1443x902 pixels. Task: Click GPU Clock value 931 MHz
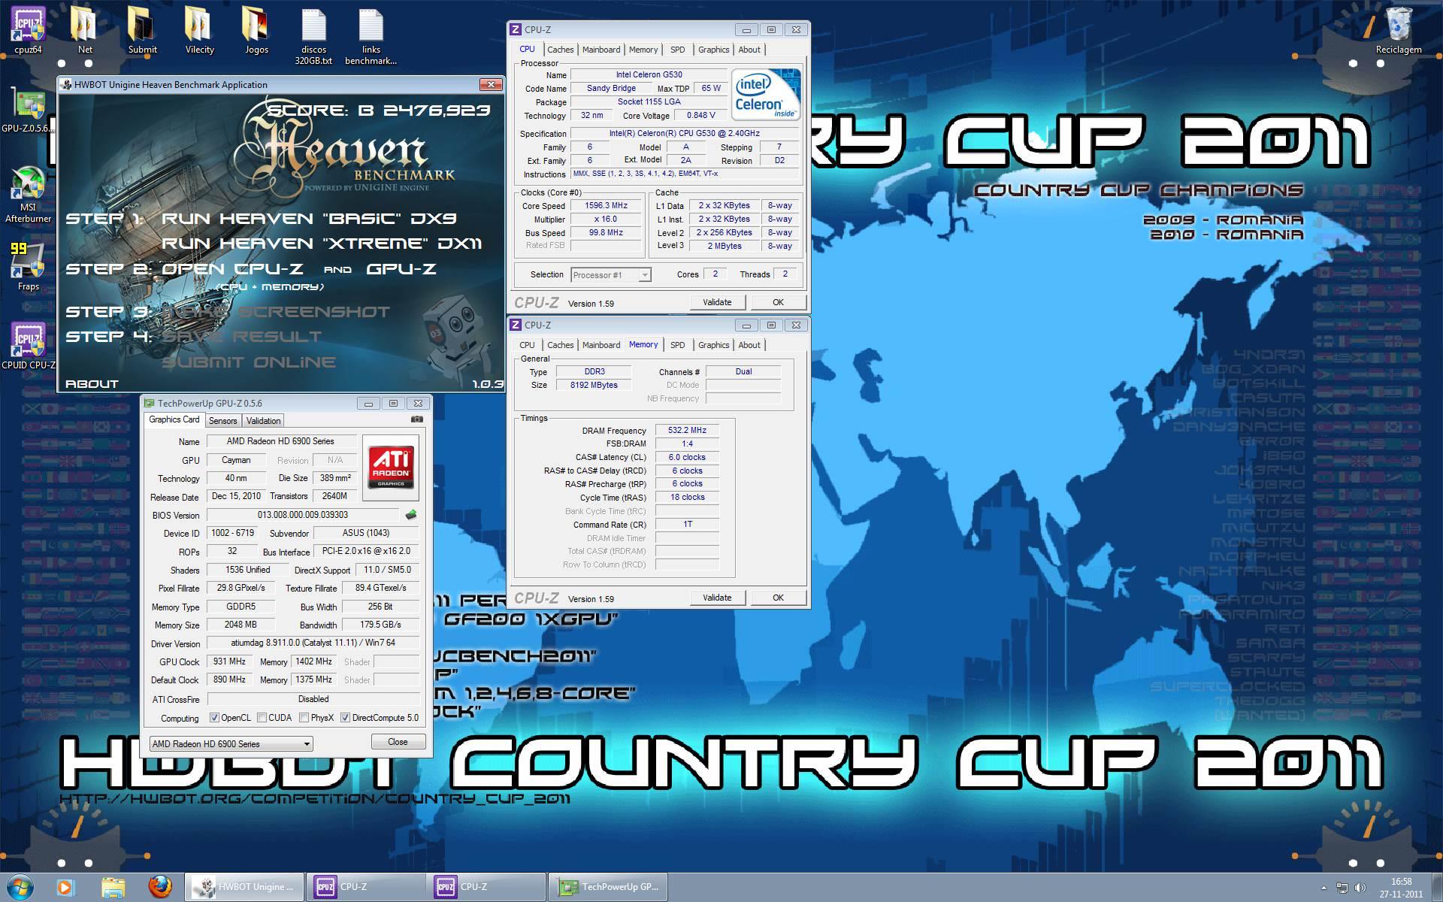[x=230, y=661]
